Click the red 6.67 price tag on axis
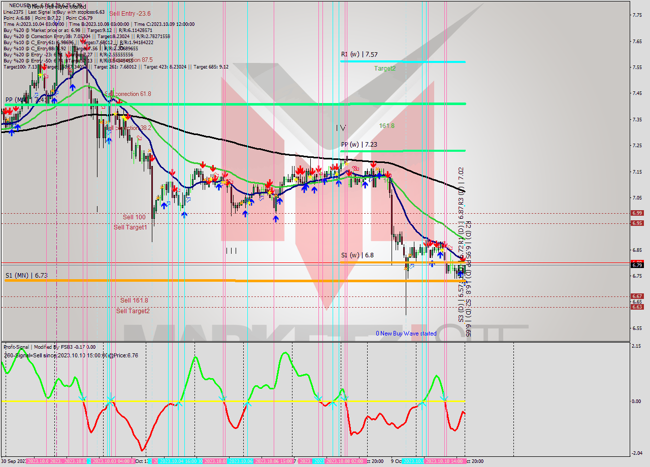The image size is (650, 467). 637,296
